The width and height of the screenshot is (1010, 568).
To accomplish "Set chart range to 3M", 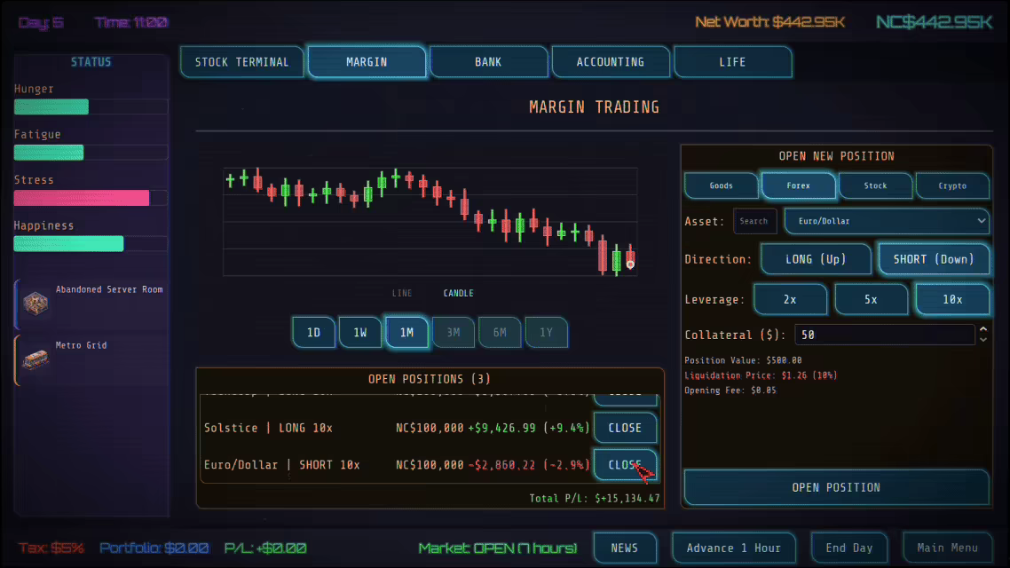I will pyautogui.click(x=454, y=332).
